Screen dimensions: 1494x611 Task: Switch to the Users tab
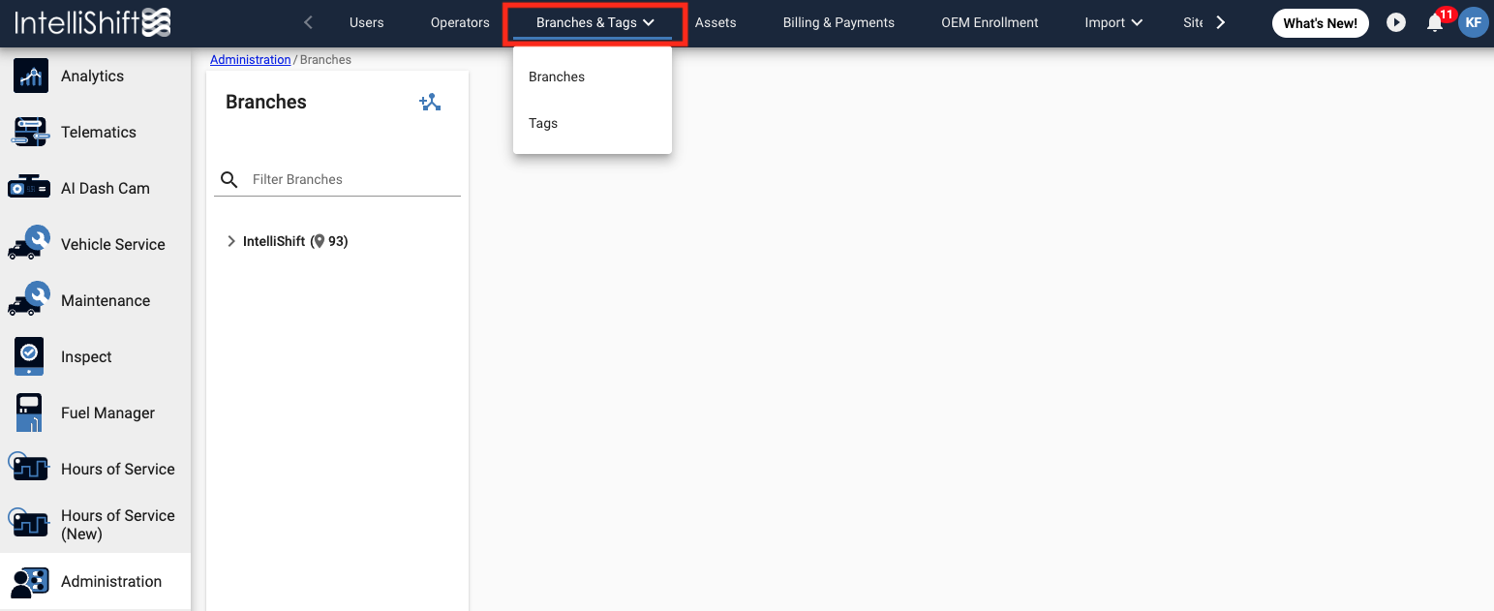tap(367, 22)
